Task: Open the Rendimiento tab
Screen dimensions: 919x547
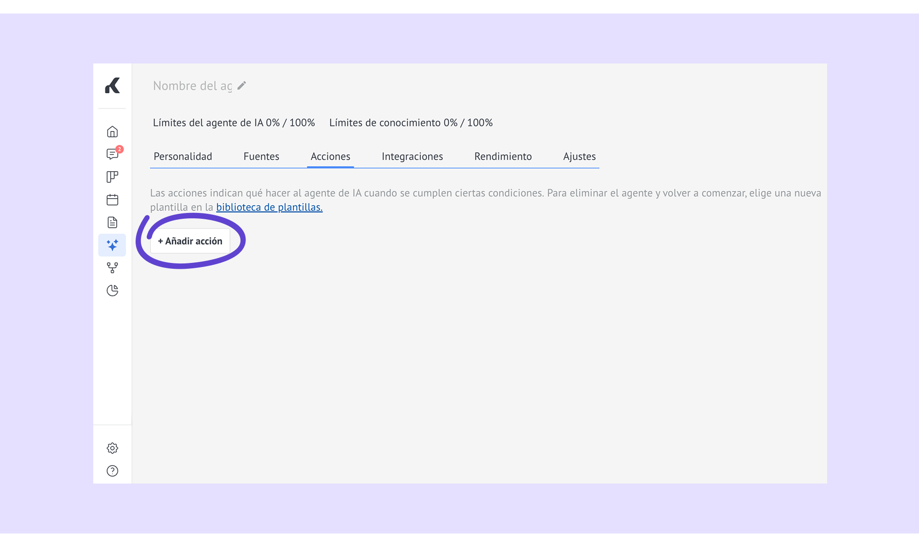Action: point(503,156)
